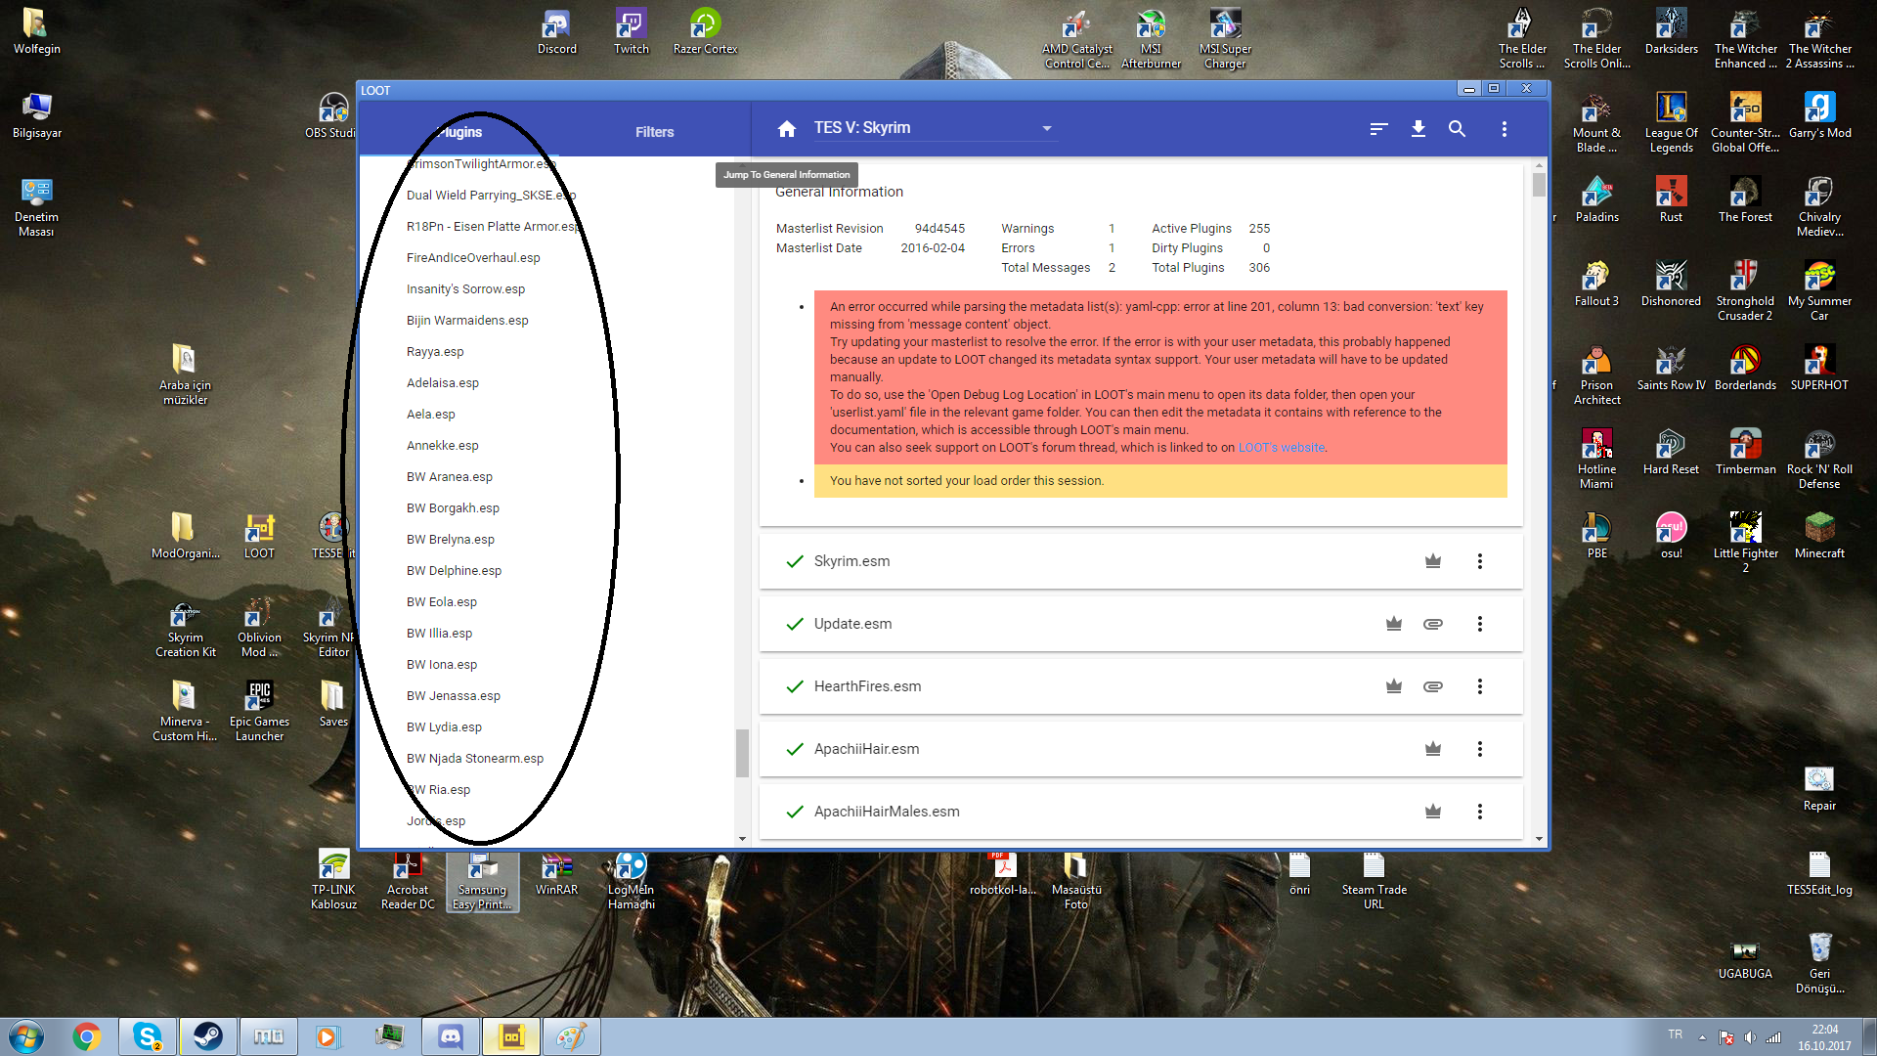
Task: Click the system tray volume icon
Action: pos(1750,1037)
